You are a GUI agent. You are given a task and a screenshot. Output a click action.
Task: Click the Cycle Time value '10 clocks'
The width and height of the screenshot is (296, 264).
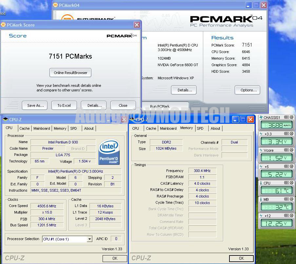click(x=202, y=203)
